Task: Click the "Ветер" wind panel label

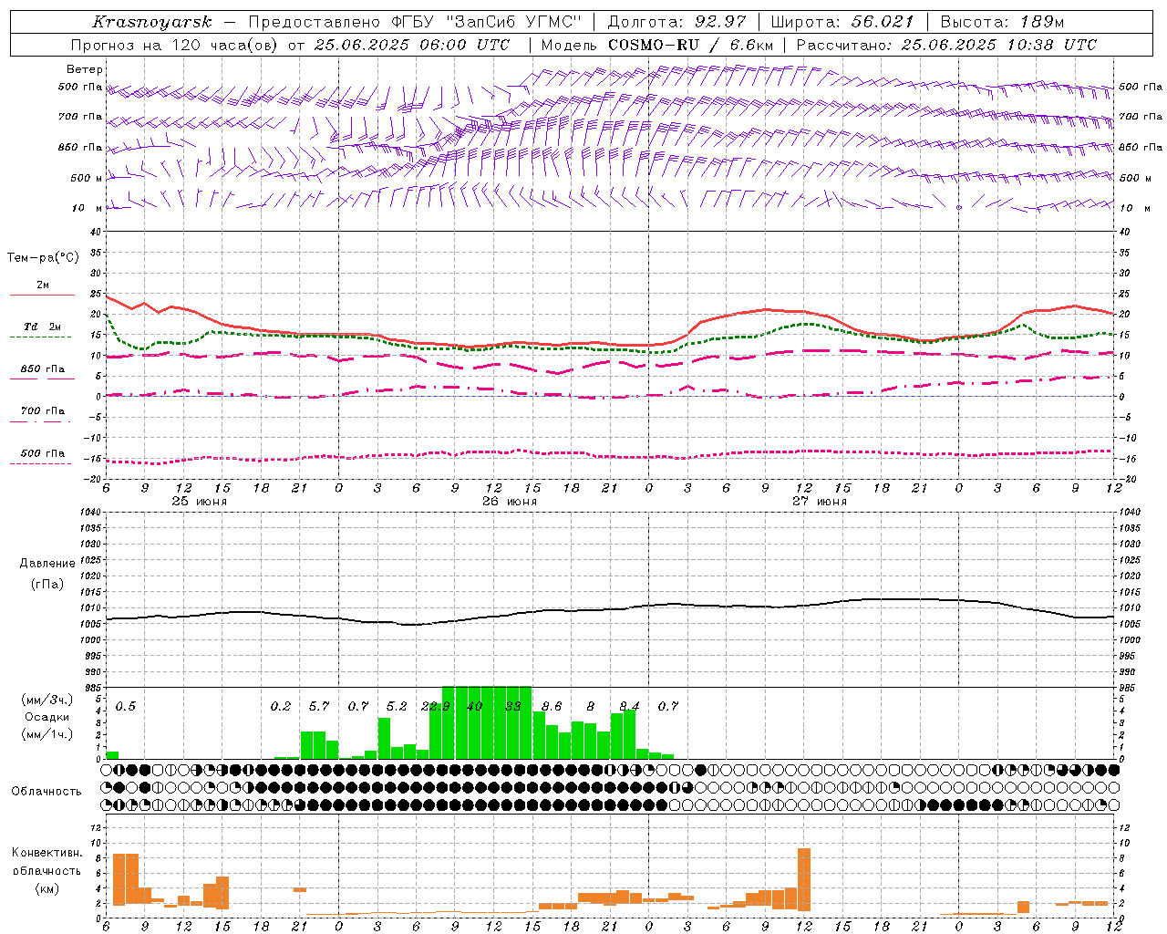Action: (x=85, y=69)
